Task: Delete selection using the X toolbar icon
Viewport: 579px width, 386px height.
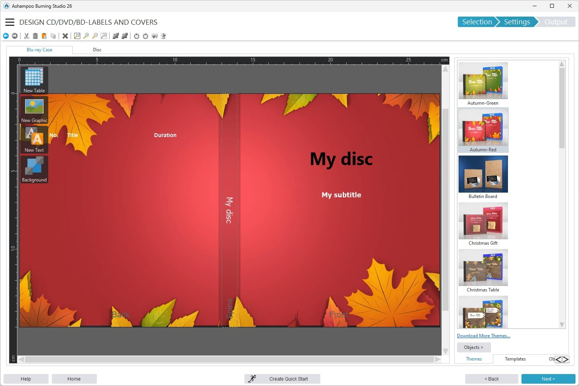Action: pyautogui.click(x=65, y=36)
